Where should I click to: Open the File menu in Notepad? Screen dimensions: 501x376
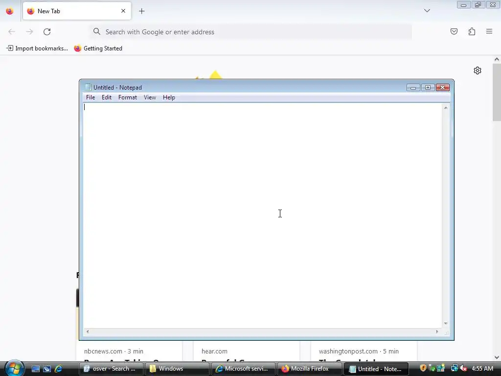point(91,97)
